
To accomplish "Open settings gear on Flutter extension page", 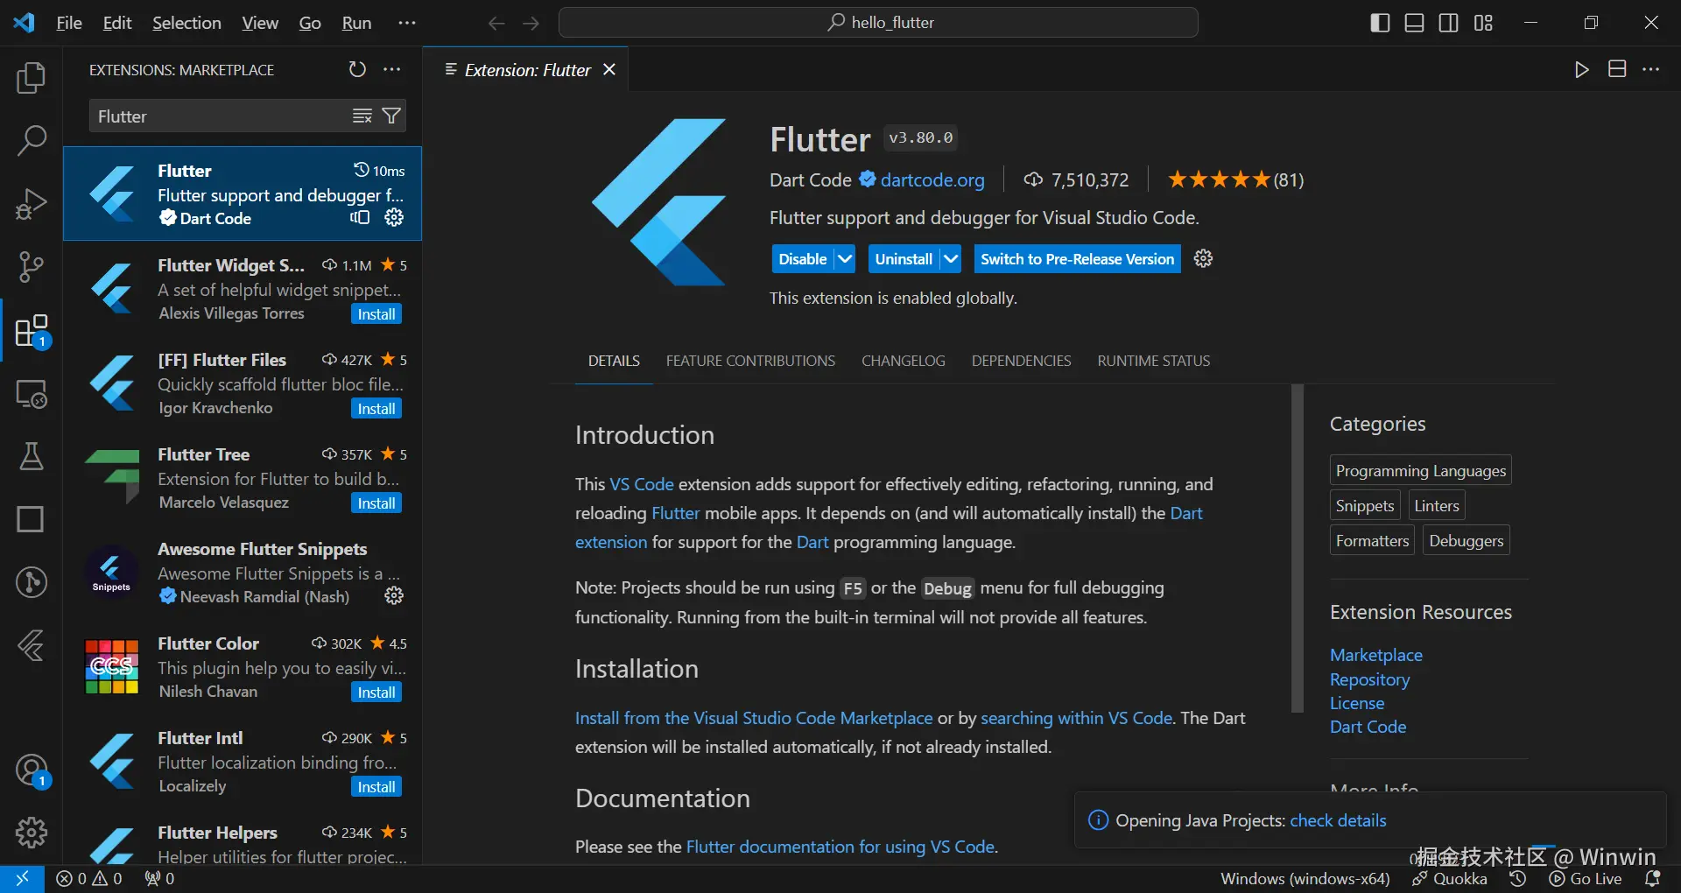I will pyautogui.click(x=1203, y=258).
